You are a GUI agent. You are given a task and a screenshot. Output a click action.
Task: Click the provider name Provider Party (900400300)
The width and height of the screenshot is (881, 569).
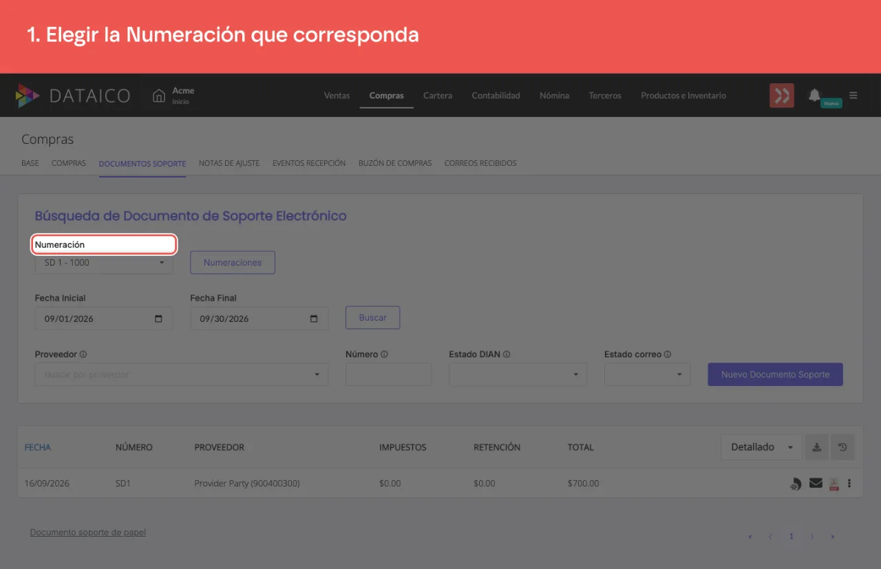(x=247, y=484)
